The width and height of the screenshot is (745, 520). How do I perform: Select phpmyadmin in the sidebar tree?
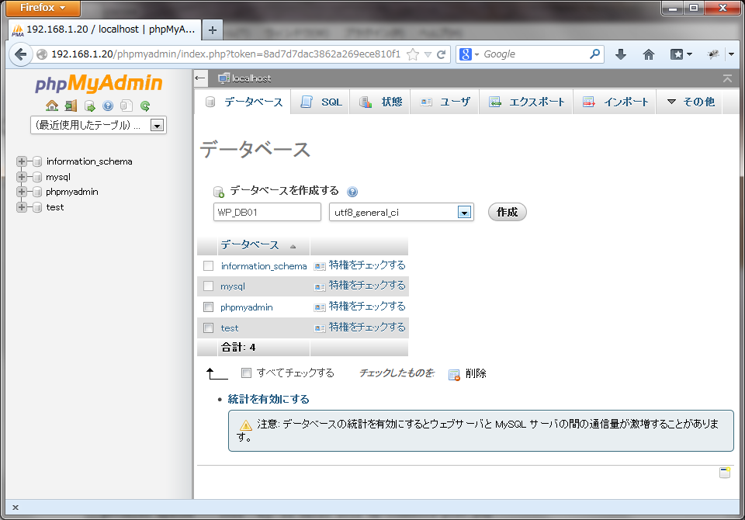[72, 192]
